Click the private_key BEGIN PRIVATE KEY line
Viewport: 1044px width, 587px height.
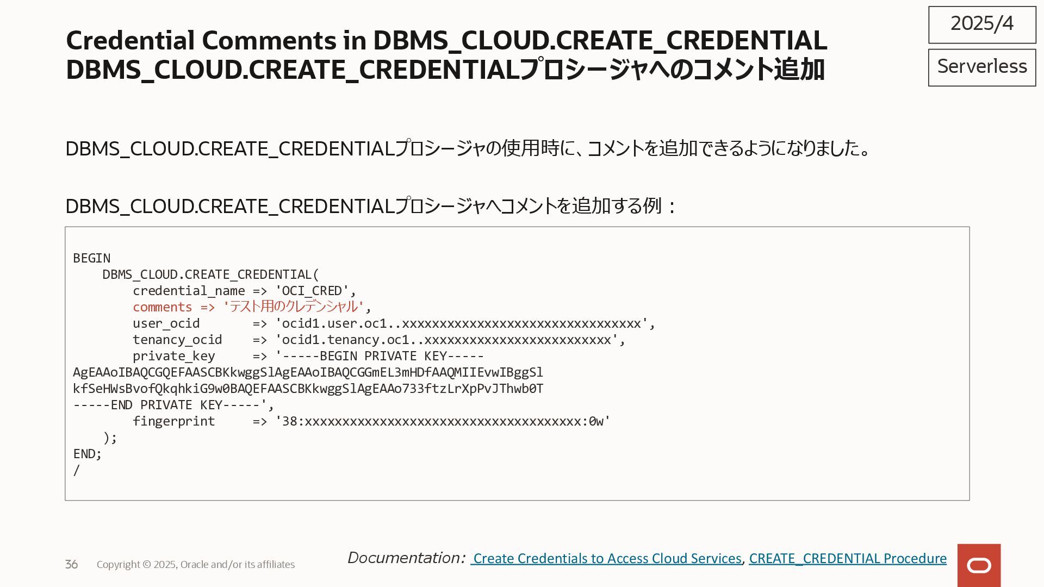(308, 356)
